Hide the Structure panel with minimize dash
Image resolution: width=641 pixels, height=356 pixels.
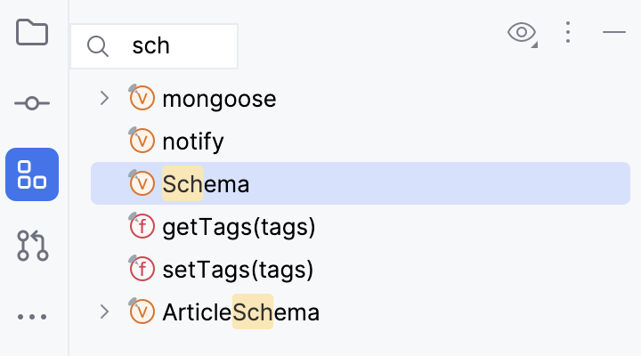click(614, 33)
